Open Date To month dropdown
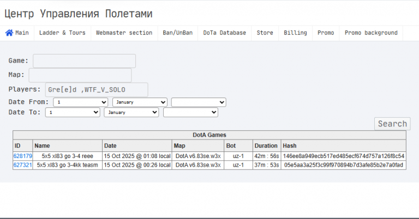The width and height of the screenshot is (419, 219). pos(131,112)
